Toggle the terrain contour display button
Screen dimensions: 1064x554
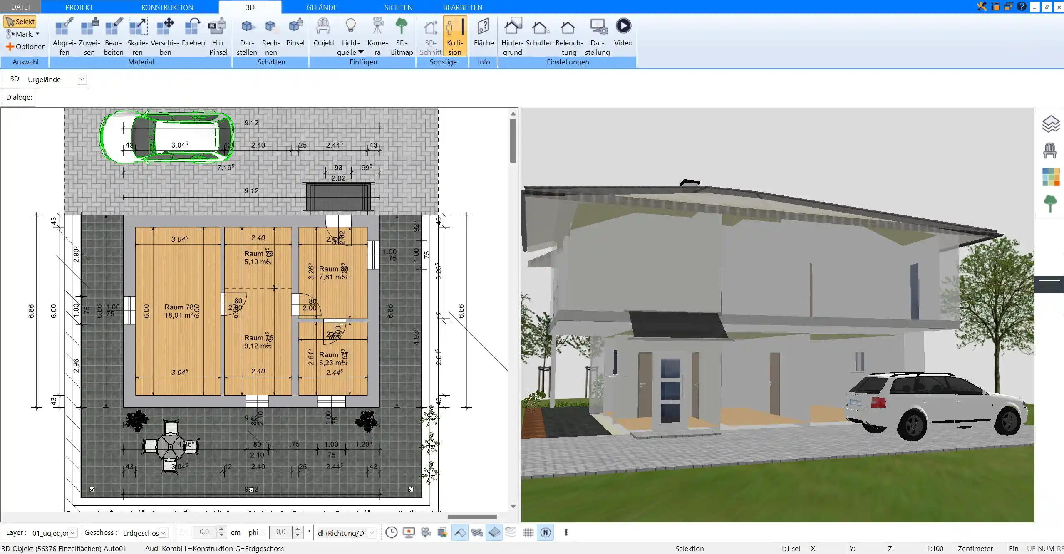511,532
